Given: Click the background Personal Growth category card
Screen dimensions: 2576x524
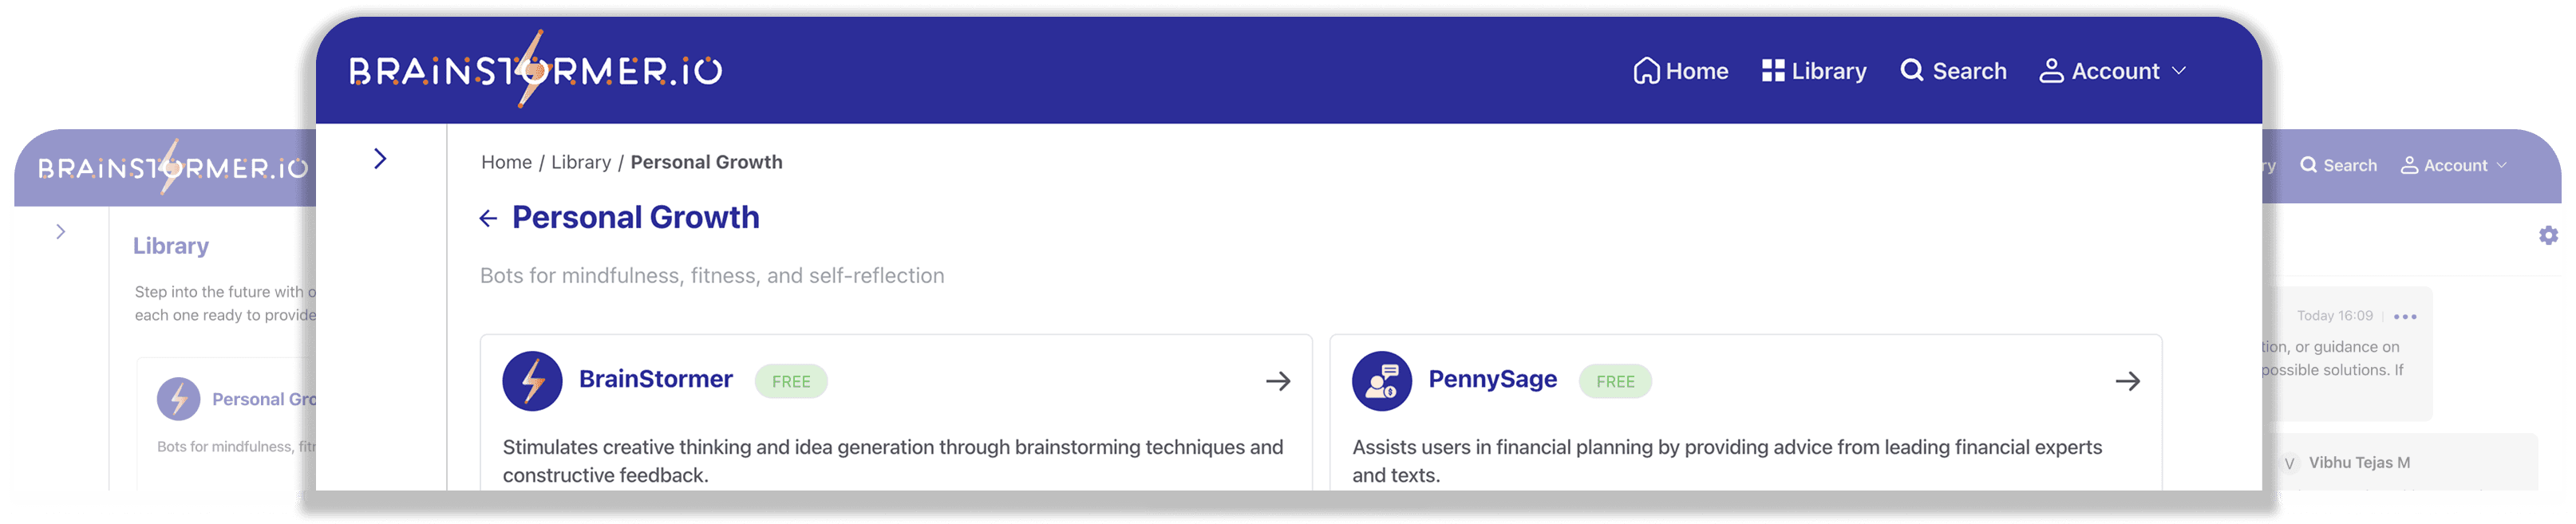Looking at the screenshot, I should pos(227,420).
